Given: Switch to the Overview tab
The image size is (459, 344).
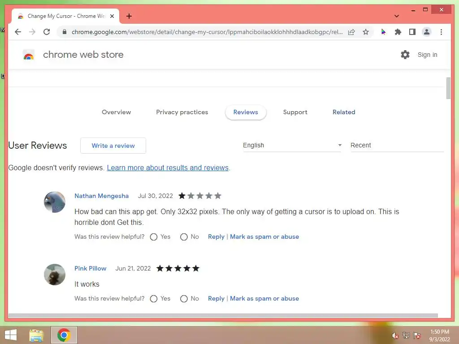Looking at the screenshot, I should click(116, 112).
